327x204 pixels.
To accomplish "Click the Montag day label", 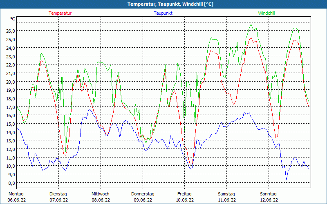I will (x=16, y=194).
